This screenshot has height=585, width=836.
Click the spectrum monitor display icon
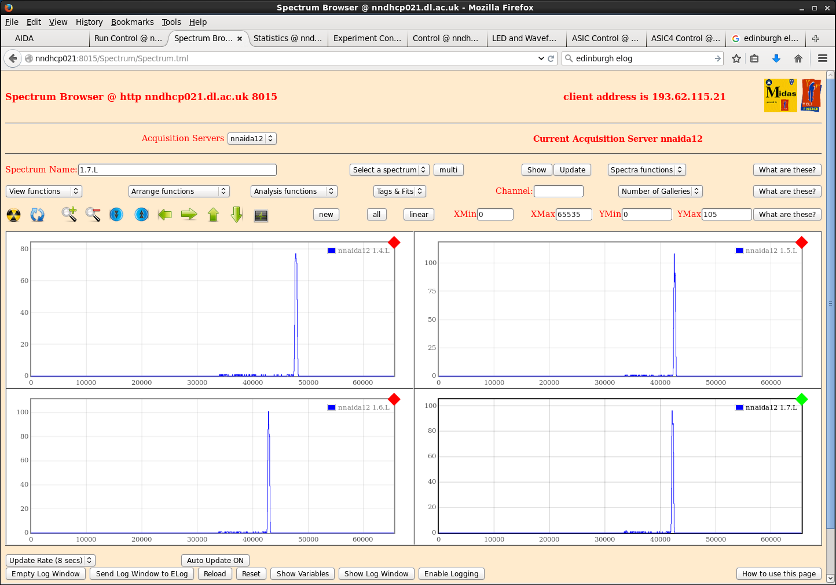tap(261, 215)
